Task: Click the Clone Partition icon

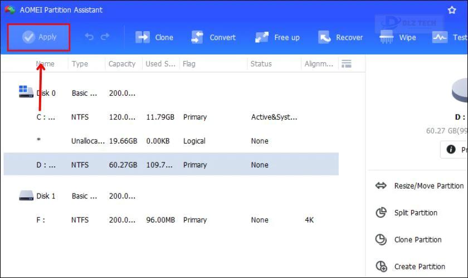Action: (381, 239)
